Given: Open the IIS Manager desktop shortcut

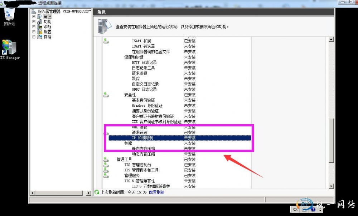Looking at the screenshot, I should tap(9, 48).
